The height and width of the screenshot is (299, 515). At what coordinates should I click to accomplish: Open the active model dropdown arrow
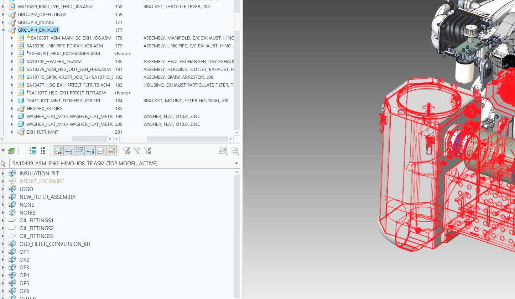pos(236,164)
